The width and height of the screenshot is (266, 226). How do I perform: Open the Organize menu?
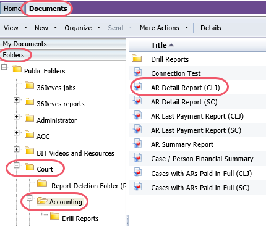coord(78,28)
